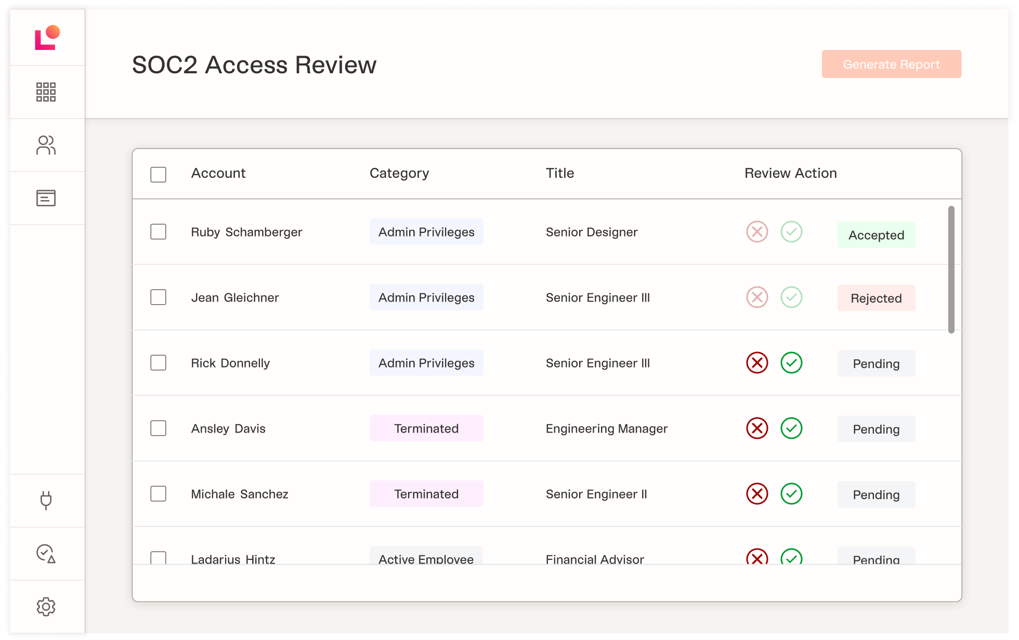Click the Review Action column header
The image size is (1019, 640).
pos(790,173)
